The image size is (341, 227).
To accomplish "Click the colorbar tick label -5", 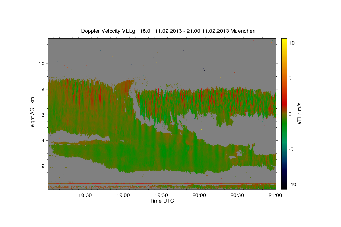I will [291, 149].
